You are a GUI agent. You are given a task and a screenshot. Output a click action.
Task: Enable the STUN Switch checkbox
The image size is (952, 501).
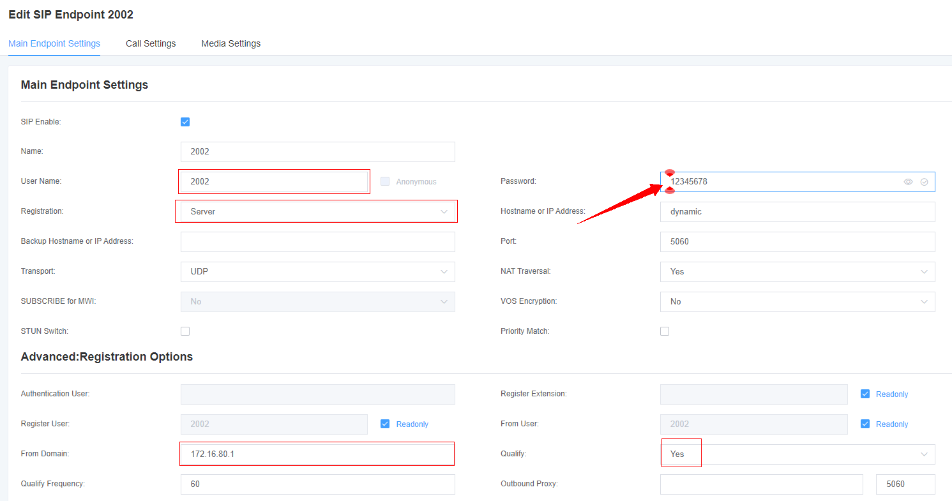point(185,331)
